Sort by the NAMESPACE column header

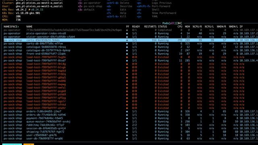(x=11, y=27)
